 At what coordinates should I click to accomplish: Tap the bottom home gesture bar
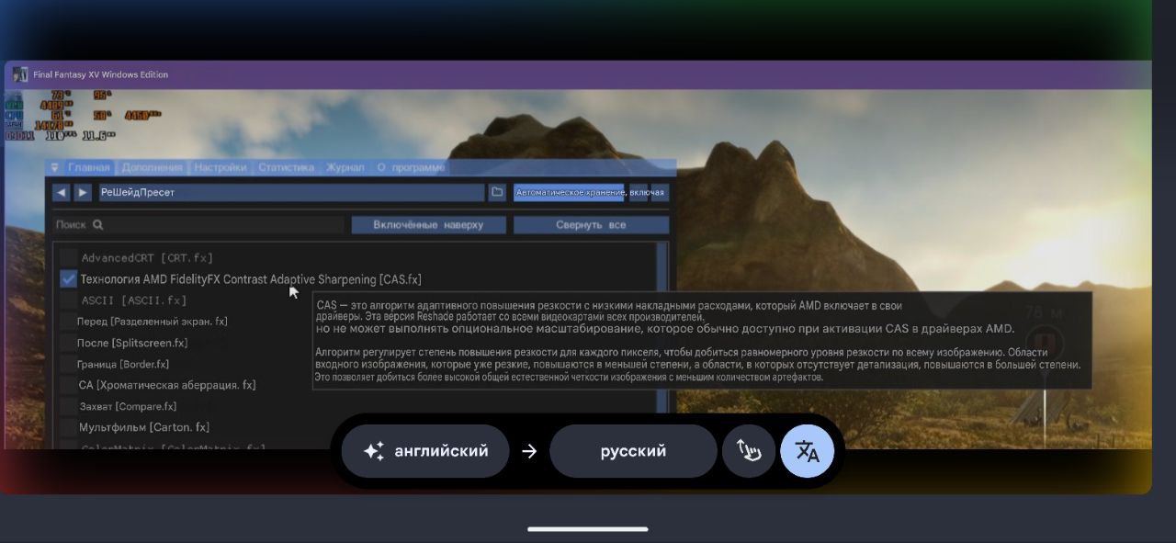point(588,529)
